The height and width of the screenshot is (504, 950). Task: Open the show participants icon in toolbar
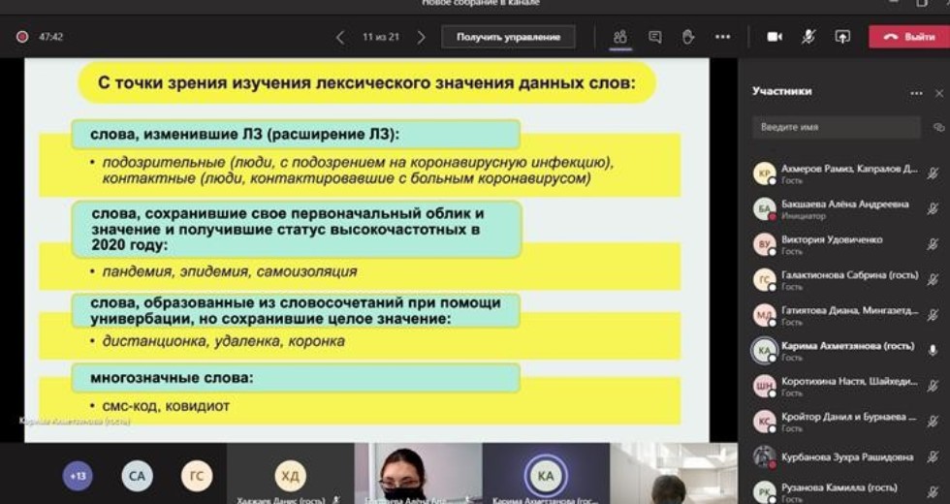(x=620, y=37)
